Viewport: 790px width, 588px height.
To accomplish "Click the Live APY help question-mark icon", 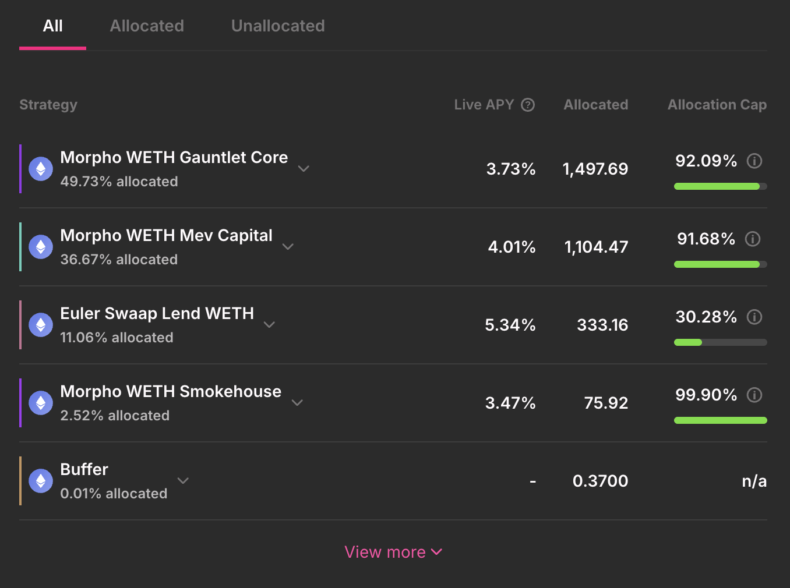I will pos(528,105).
